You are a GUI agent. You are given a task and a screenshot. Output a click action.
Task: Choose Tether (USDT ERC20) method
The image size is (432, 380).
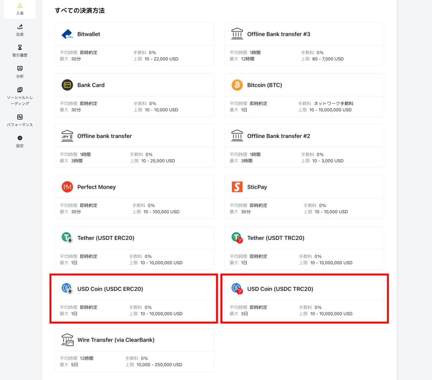(135, 248)
